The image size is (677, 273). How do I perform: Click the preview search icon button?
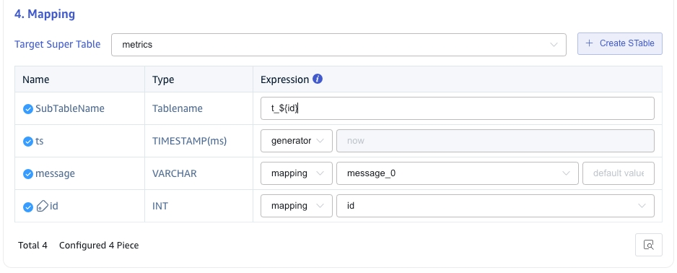[649, 245]
